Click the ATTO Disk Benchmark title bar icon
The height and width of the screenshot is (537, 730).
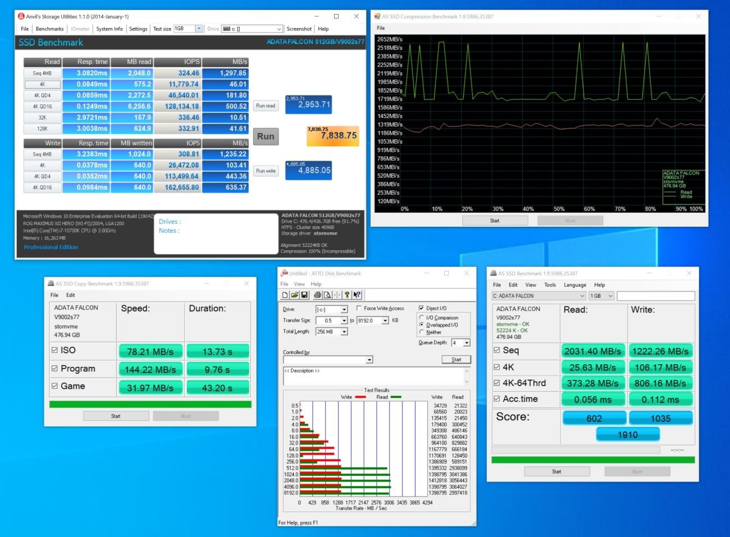tap(284, 273)
